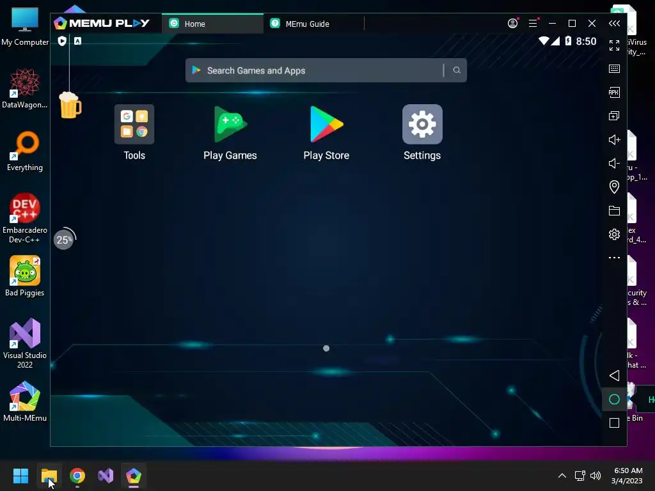Open the taskbar volume speaker icon
655x491 pixels.
pyautogui.click(x=596, y=476)
